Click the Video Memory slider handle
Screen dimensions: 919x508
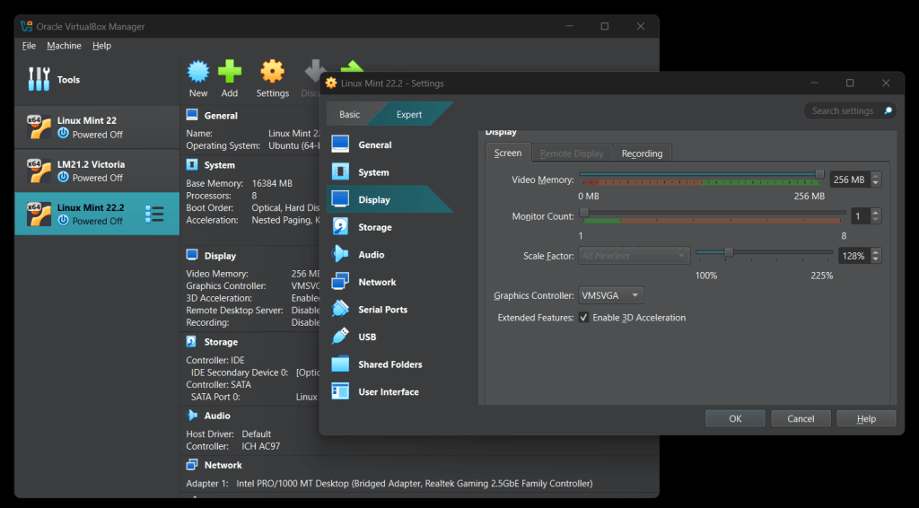coord(819,173)
